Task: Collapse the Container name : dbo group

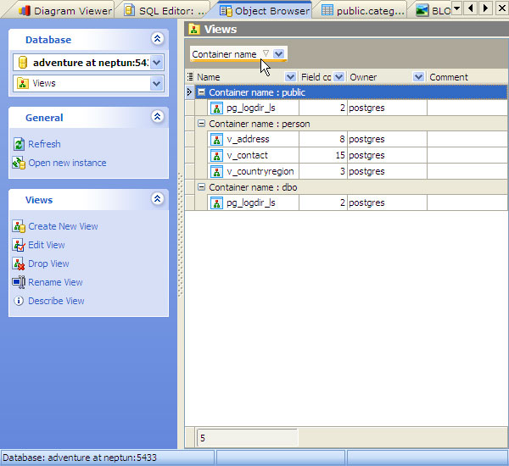Action: tap(202, 187)
